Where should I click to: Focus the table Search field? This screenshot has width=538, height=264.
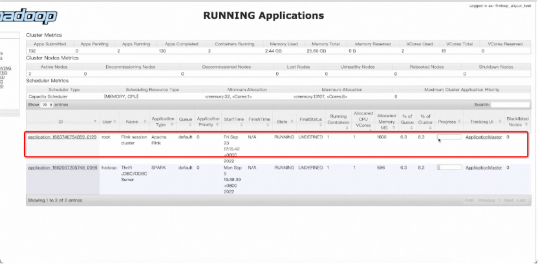point(510,105)
